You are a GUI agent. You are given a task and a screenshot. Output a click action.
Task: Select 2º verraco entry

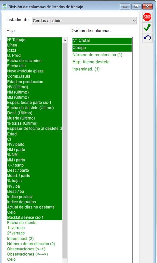pyautogui.click(x=35, y=233)
